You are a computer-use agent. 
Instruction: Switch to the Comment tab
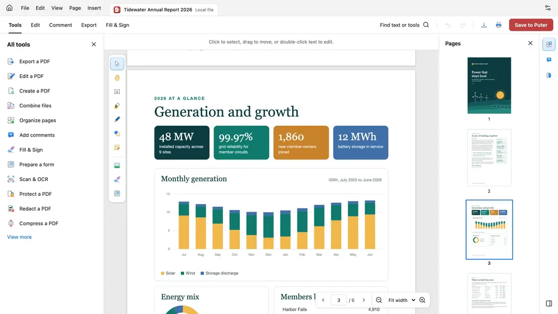60,25
